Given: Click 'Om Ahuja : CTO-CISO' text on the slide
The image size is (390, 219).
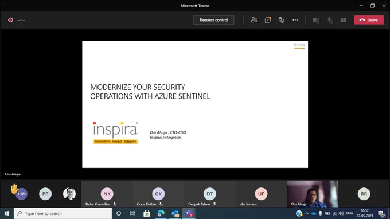Looking at the screenshot, I should pyautogui.click(x=168, y=132).
